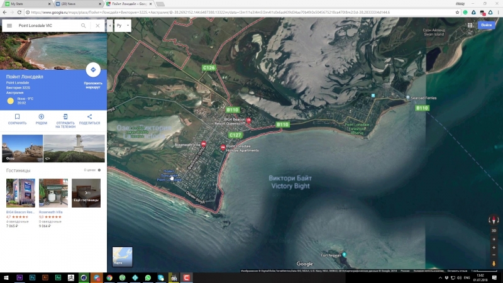Screen dimensions: 503x283
Task: Switch to the My Stats browser tab
Action: coord(26,4)
